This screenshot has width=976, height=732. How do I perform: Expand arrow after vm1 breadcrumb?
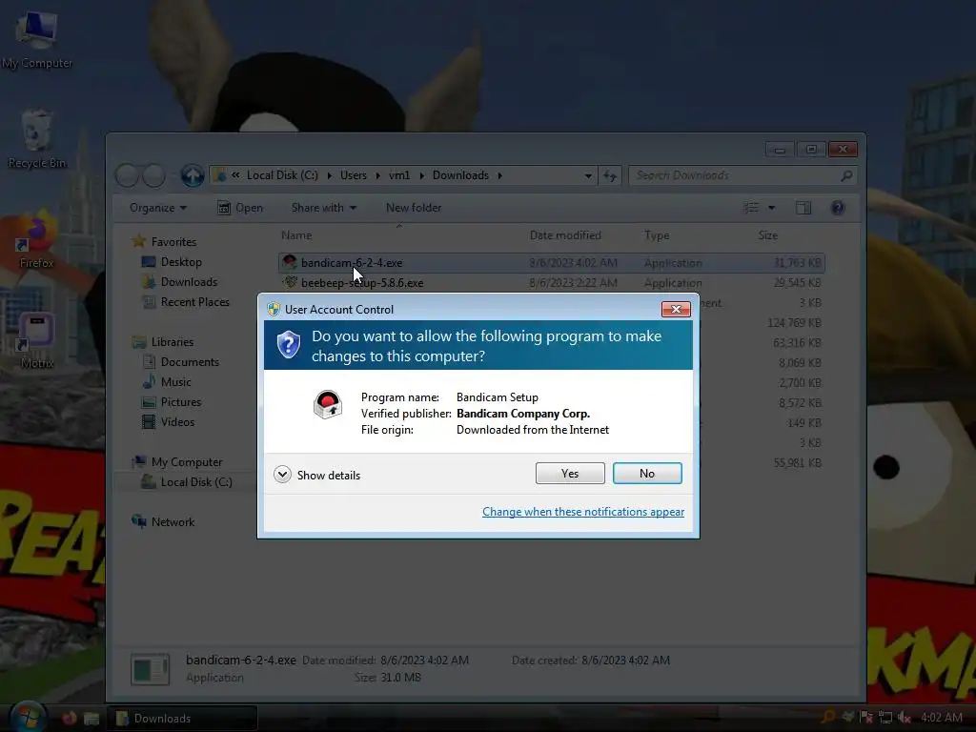click(422, 175)
